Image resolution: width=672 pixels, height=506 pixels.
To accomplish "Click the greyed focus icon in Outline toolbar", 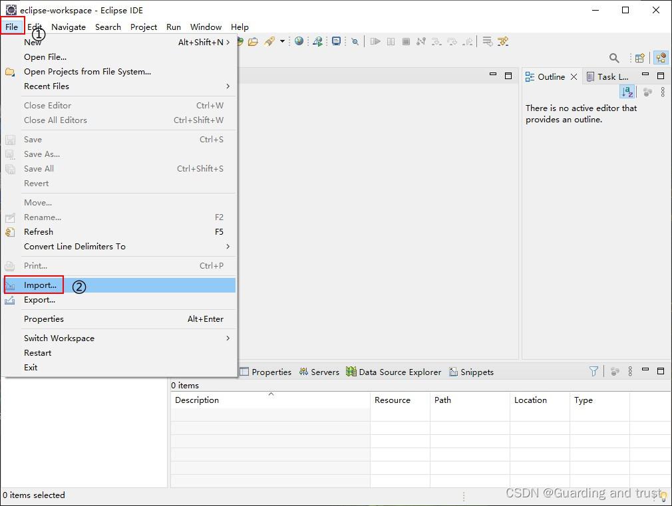I will pos(647,92).
